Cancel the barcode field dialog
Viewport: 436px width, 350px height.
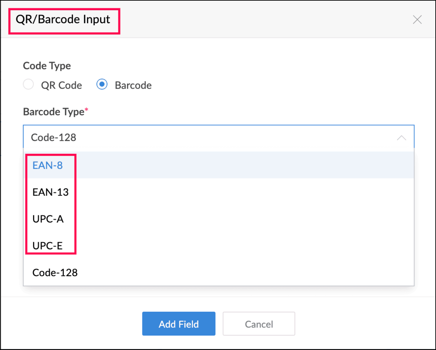[259, 324]
